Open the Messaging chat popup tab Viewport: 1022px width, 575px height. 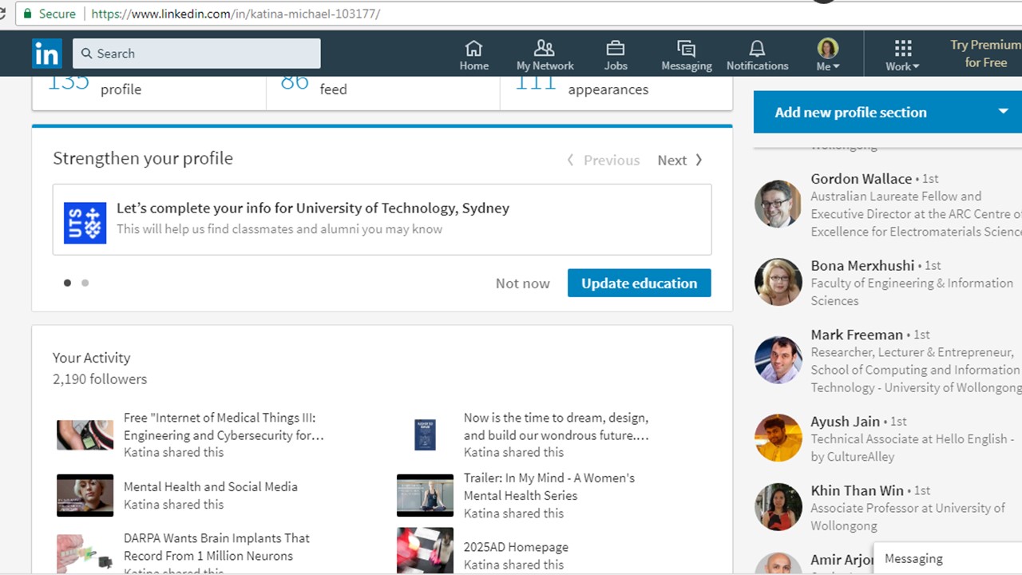click(947, 559)
